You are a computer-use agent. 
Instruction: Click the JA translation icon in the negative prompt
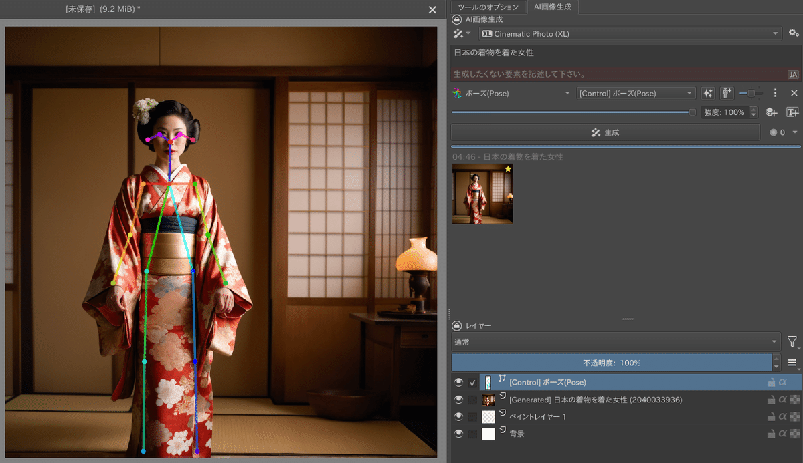792,74
